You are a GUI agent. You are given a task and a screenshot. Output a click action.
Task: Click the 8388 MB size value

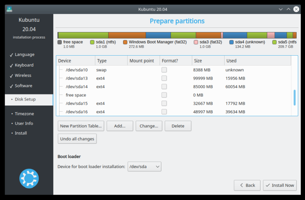click(x=202, y=70)
